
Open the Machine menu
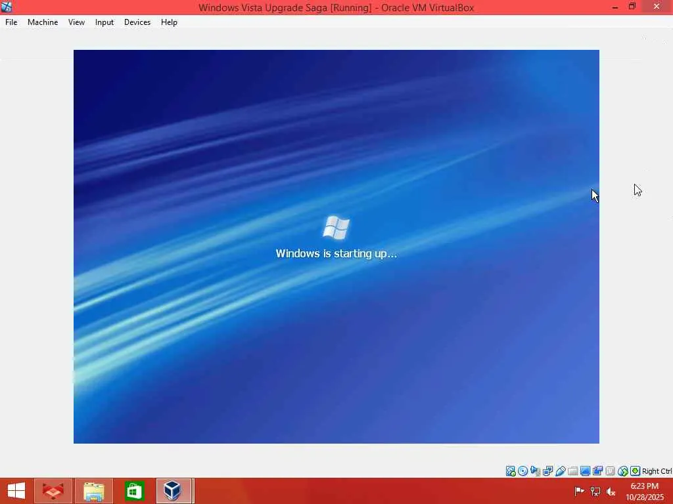(43, 22)
